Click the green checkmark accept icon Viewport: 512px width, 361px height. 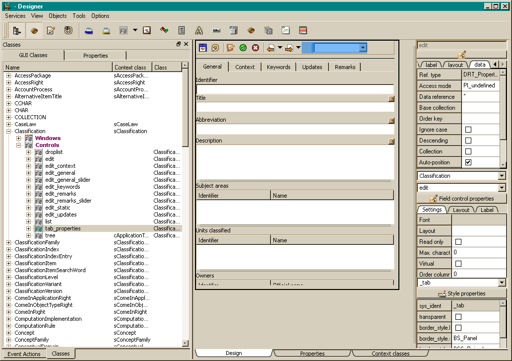click(x=243, y=48)
